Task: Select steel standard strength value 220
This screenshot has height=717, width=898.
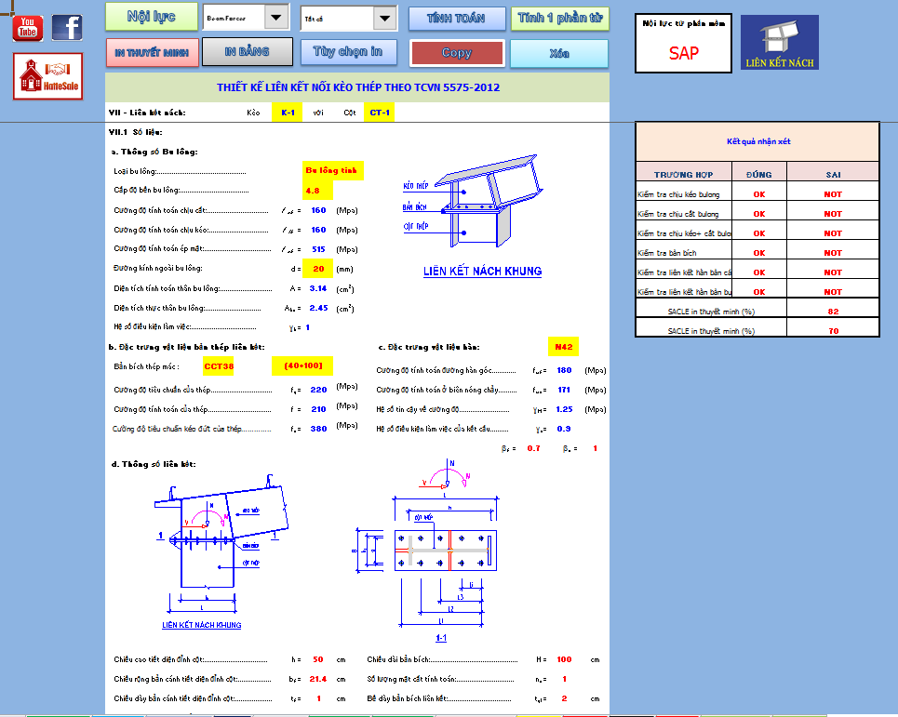Action: tap(318, 390)
